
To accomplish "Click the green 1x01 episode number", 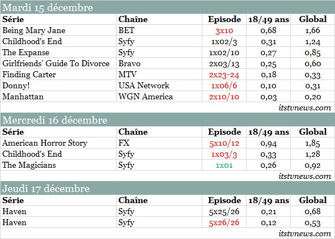I will tap(224, 165).
